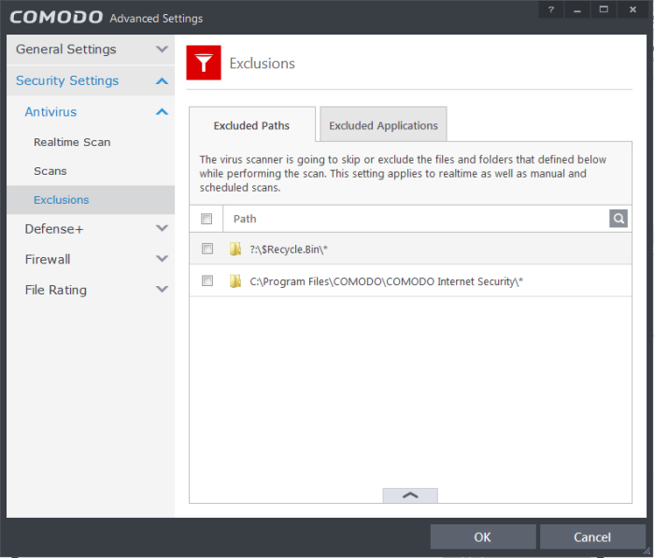This screenshot has width=654, height=558.
Task: Check the COMODO Internet Security path checkbox
Action: [207, 280]
